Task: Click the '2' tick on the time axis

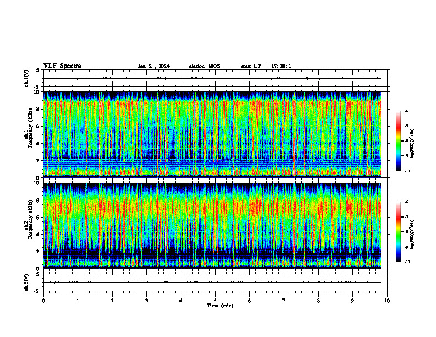Action: point(112,301)
